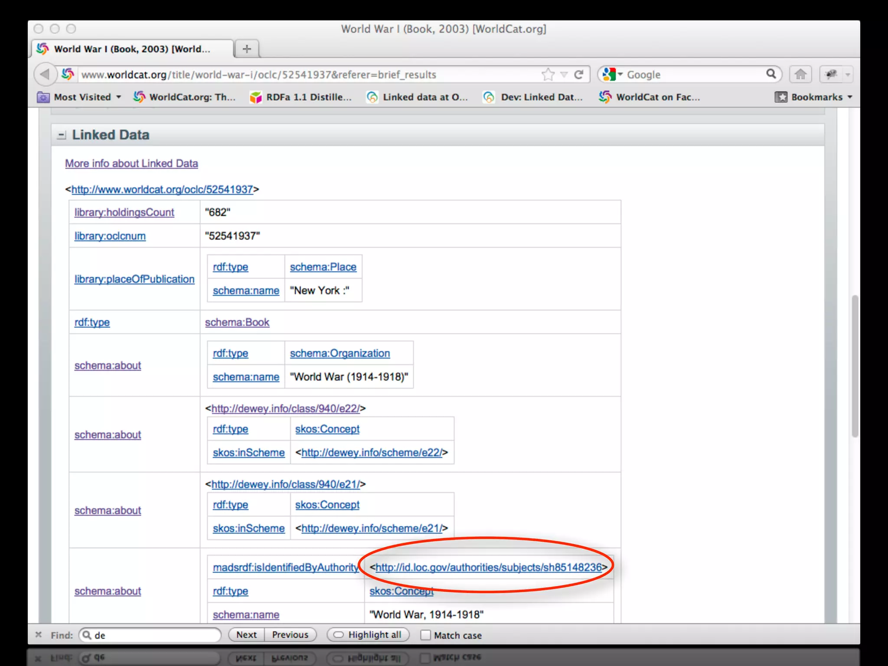Close the find bar with X icon
This screenshot has width=888, height=666.
point(39,635)
